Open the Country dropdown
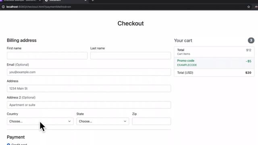This screenshot has height=145, width=258. click(40, 121)
